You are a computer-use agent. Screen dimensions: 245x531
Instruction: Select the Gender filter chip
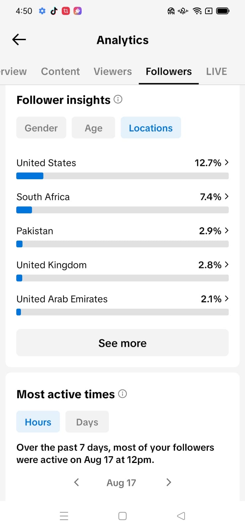tap(41, 127)
